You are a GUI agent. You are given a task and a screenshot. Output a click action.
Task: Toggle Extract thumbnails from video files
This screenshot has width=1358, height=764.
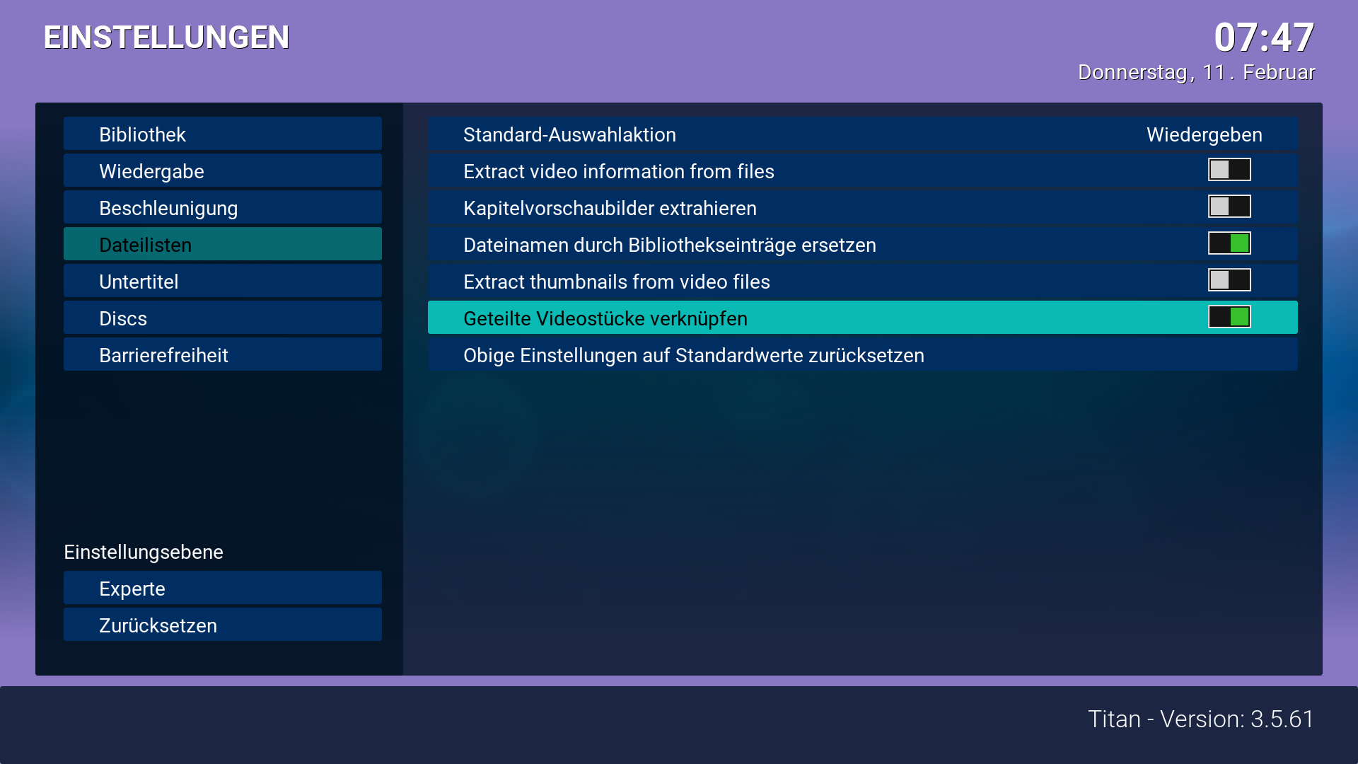pyautogui.click(x=1229, y=280)
